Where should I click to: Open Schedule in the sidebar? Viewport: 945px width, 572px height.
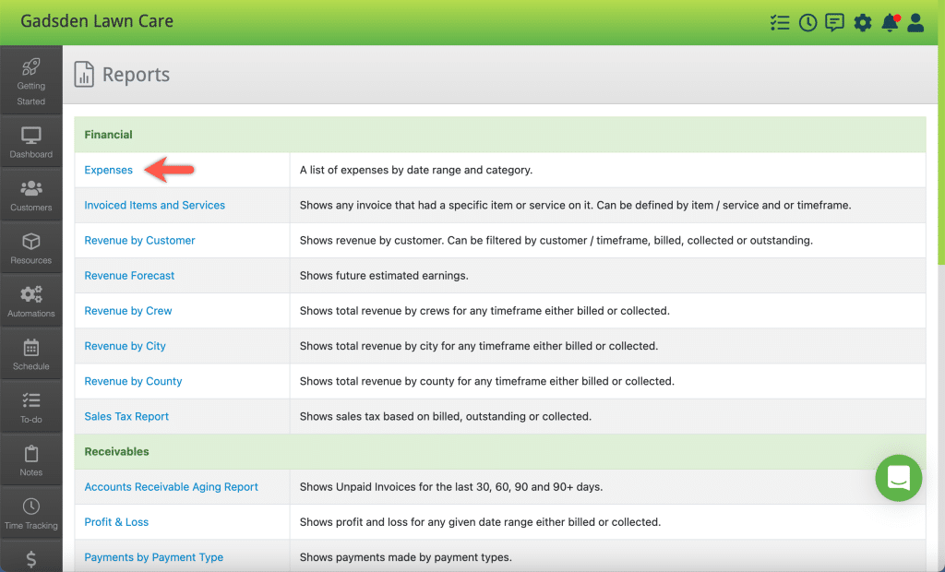click(31, 353)
